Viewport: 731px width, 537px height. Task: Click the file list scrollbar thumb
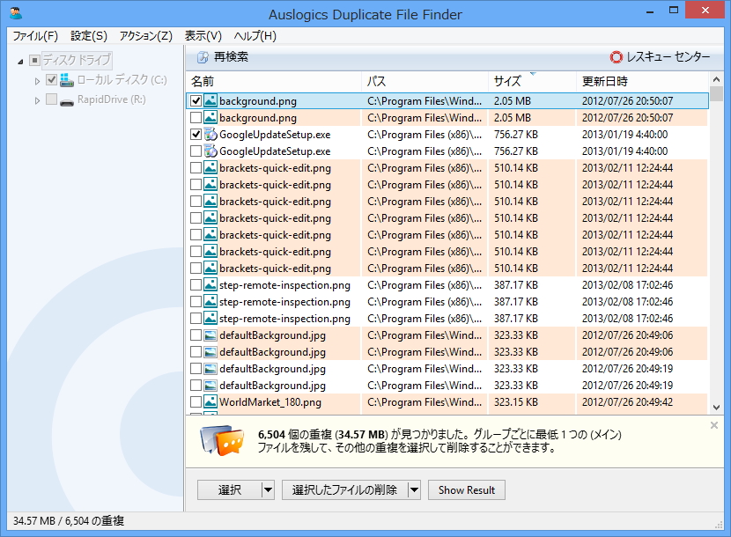(717, 93)
